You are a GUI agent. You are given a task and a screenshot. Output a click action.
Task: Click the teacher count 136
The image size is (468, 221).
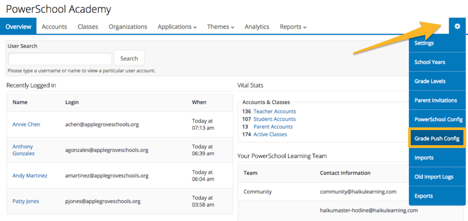pos(246,111)
